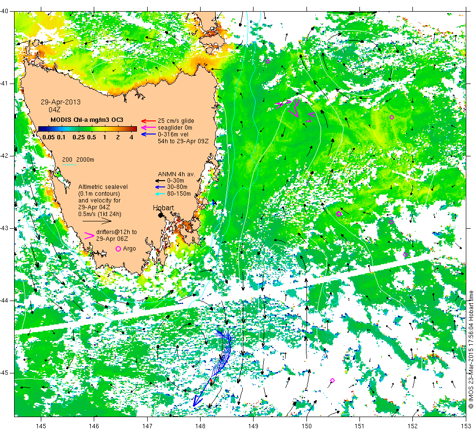Click the magenta Argo legend circle
This screenshot has width=476, height=437.
tap(119, 249)
